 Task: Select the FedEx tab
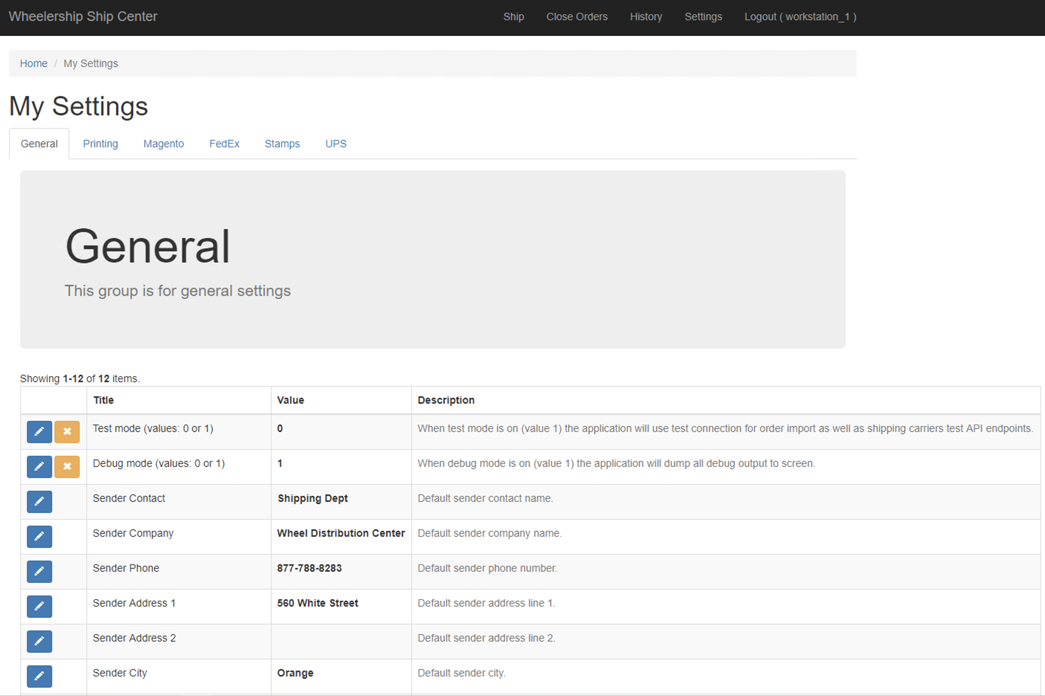pos(224,144)
